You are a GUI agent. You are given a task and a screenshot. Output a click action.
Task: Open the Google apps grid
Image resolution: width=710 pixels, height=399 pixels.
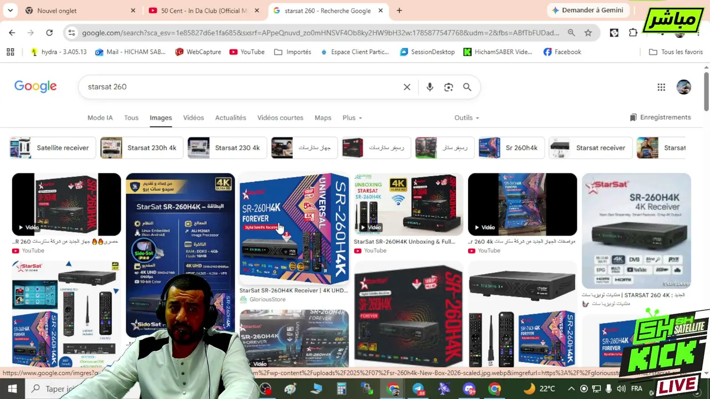(661, 87)
